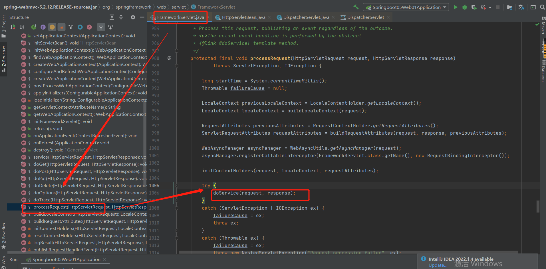Expand all nodes in Structure panel

(x=112, y=17)
